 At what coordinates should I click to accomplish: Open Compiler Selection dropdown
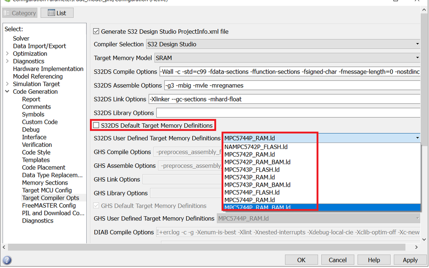click(283, 44)
